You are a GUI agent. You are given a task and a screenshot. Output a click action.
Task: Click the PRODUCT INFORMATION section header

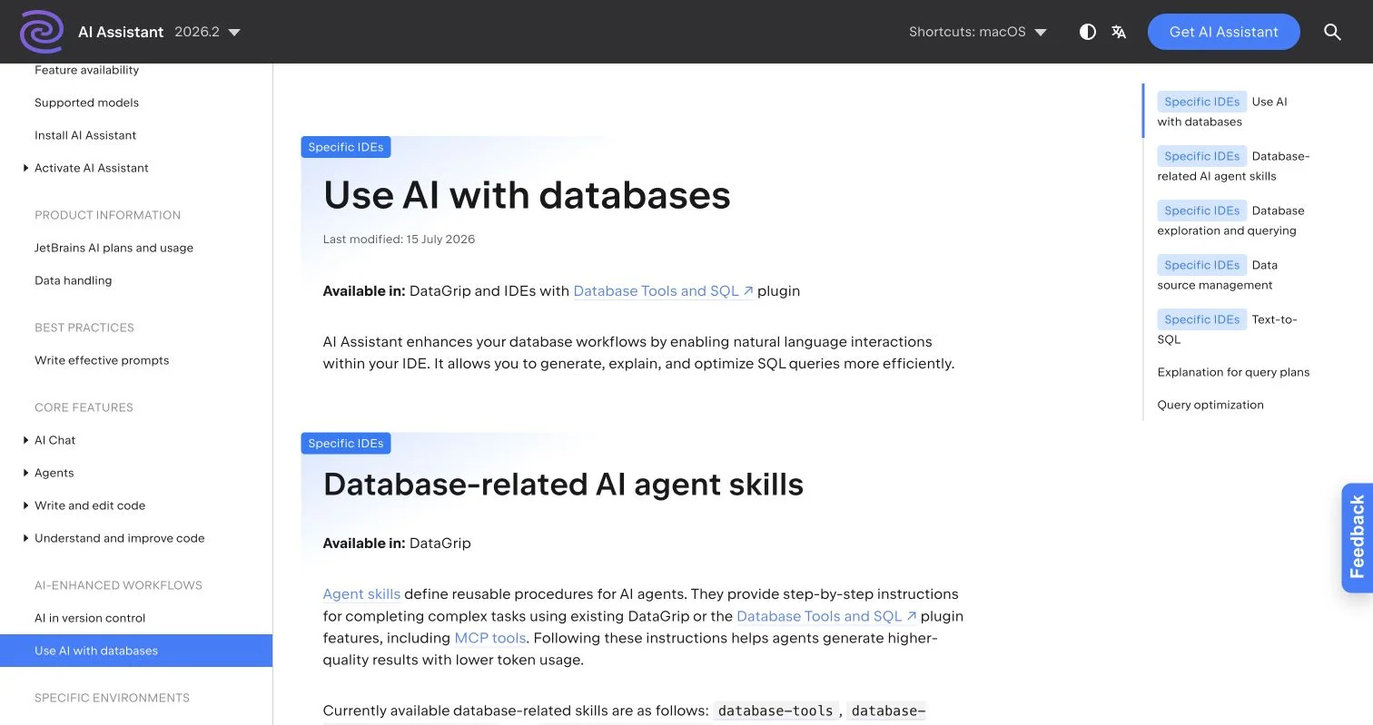click(x=107, y=215)
